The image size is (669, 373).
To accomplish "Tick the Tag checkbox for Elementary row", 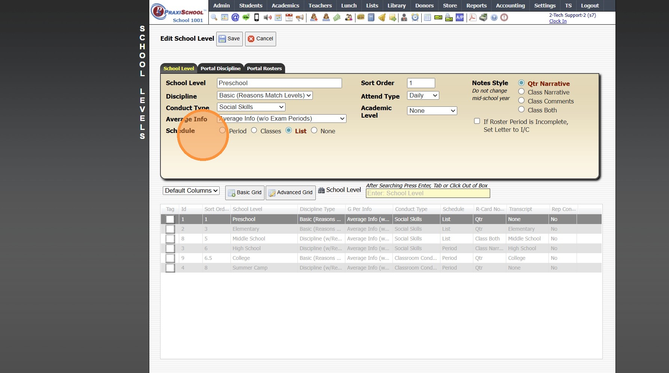I will [170, 229].
